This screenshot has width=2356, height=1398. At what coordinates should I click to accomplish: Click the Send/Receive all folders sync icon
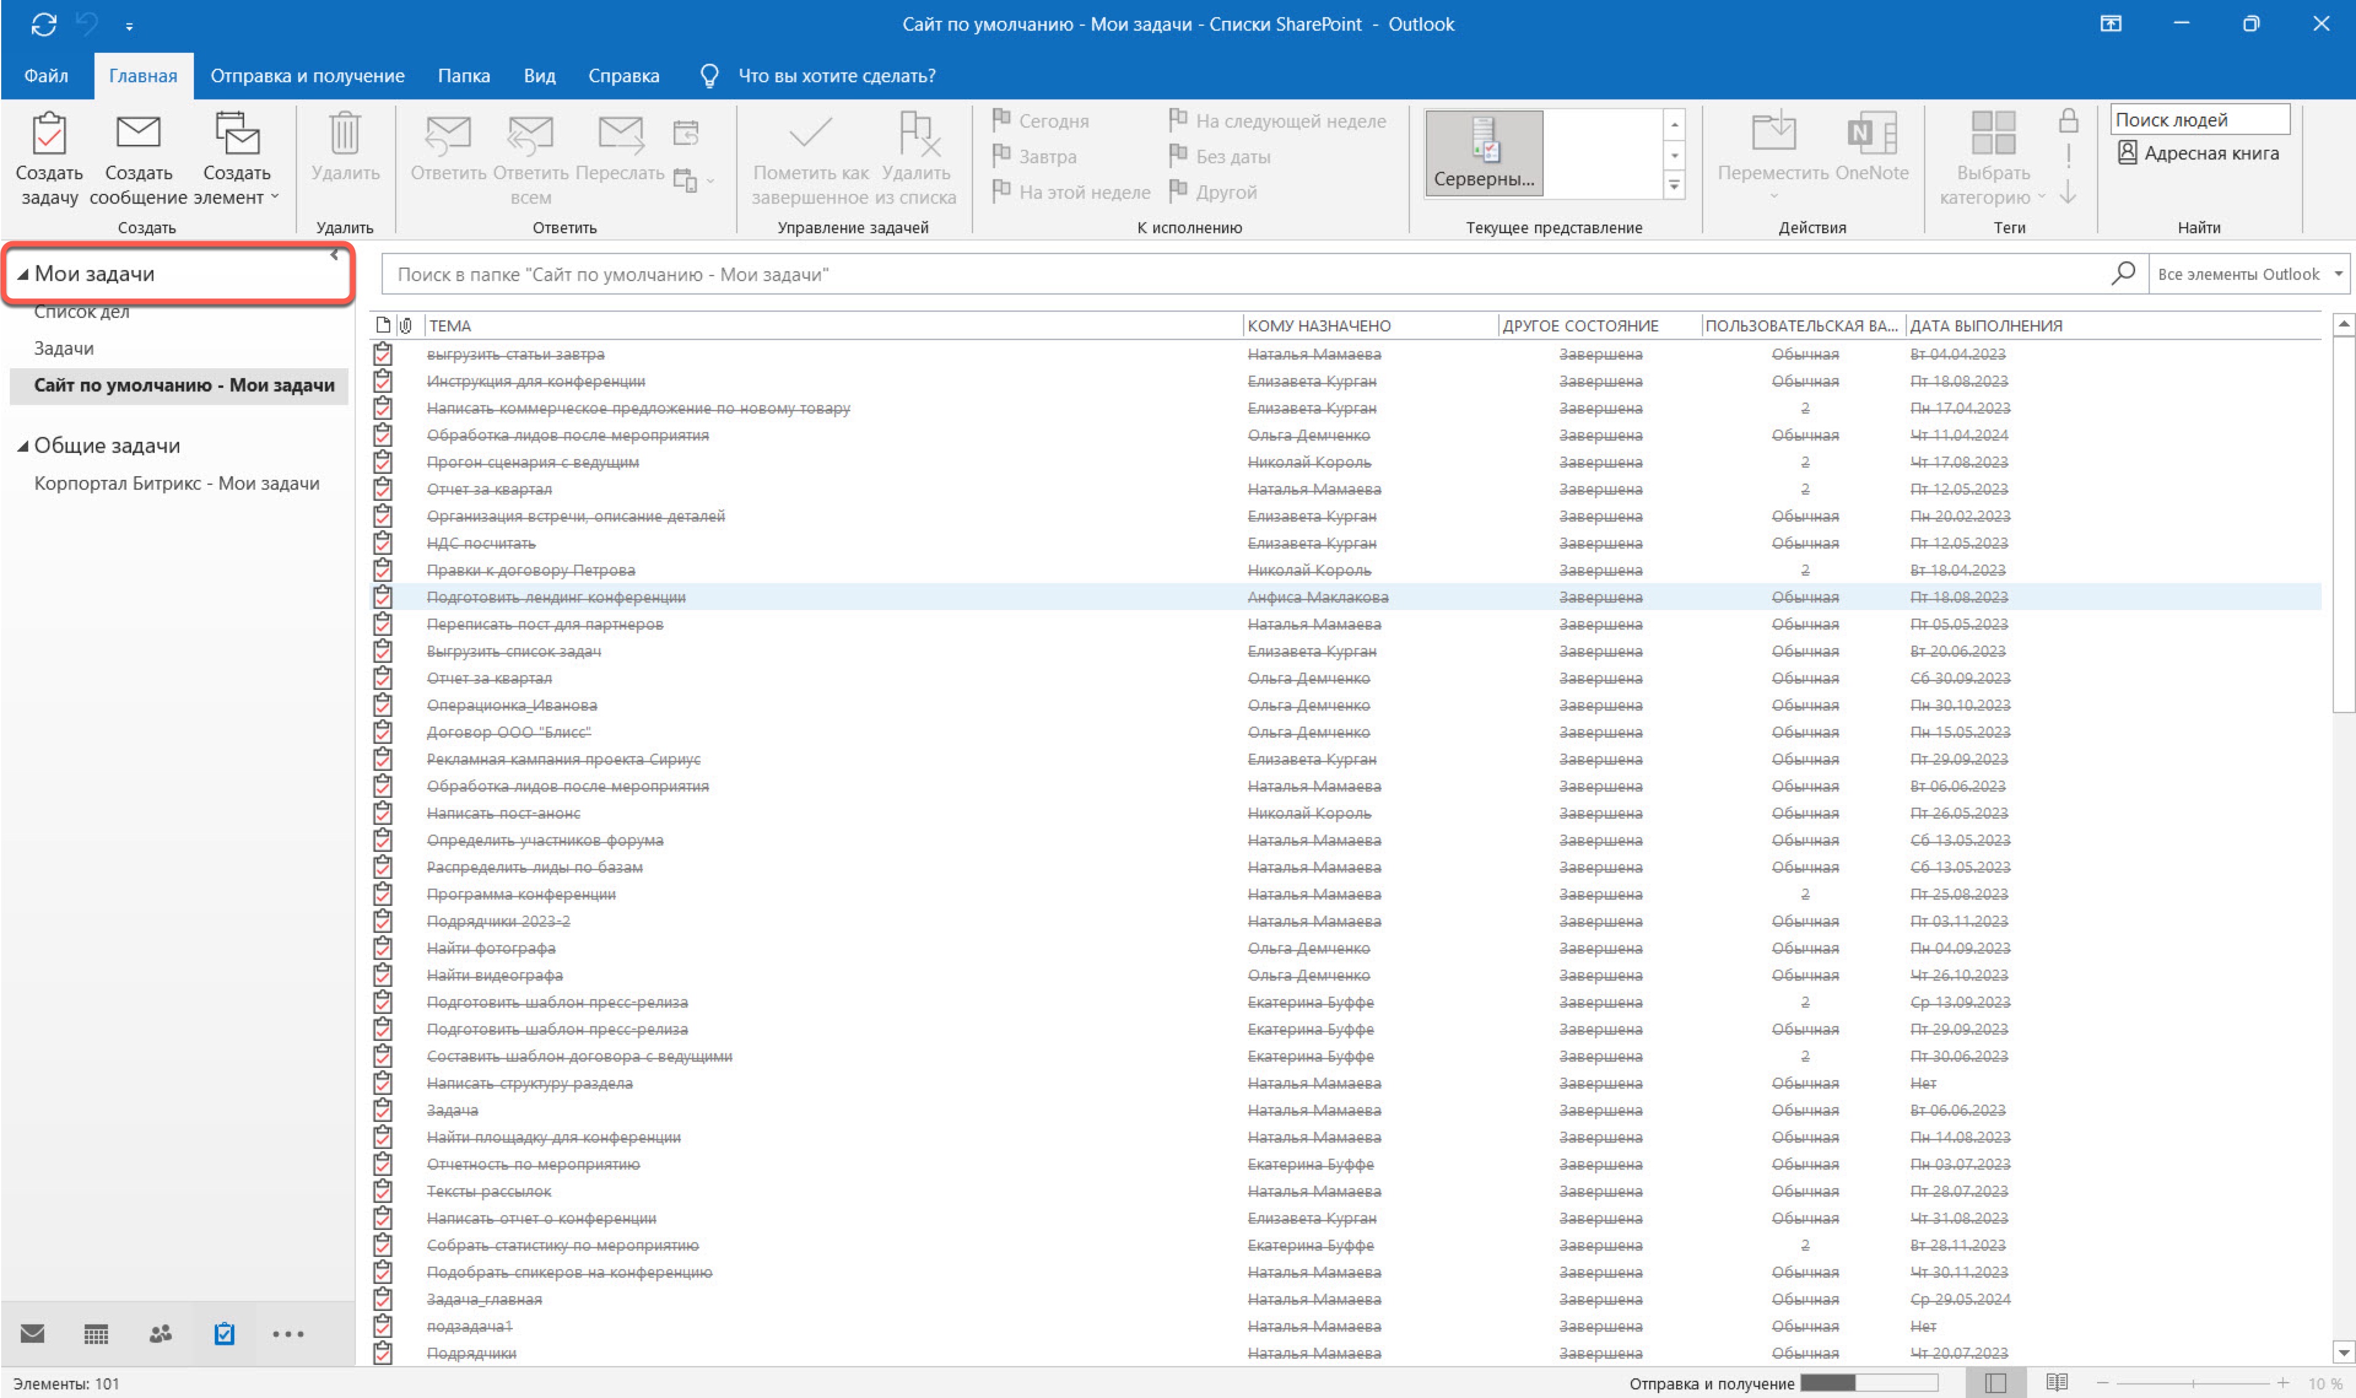(44, 25)
